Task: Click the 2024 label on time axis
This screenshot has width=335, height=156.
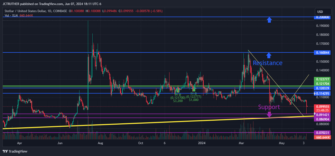Action: (x=202, y=143)
